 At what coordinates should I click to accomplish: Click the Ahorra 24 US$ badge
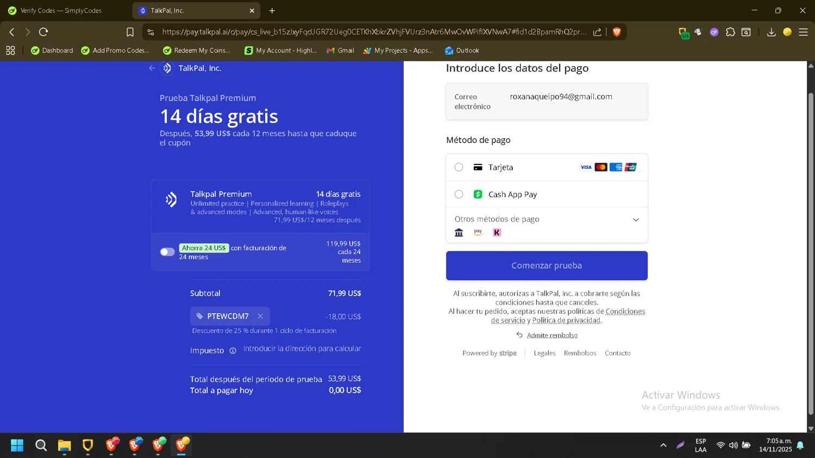coord(204,248)
